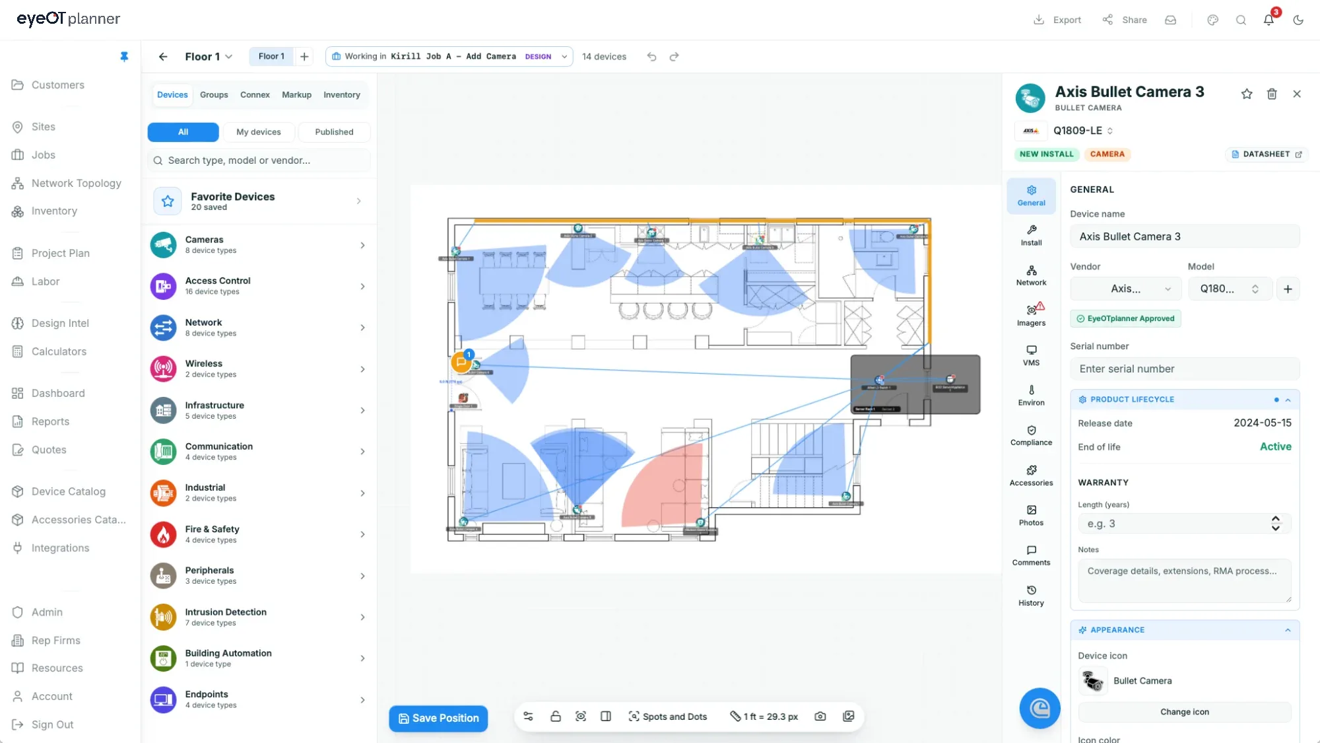Click the Serial number input field

pyautogui.click(x=1185, y=369)
